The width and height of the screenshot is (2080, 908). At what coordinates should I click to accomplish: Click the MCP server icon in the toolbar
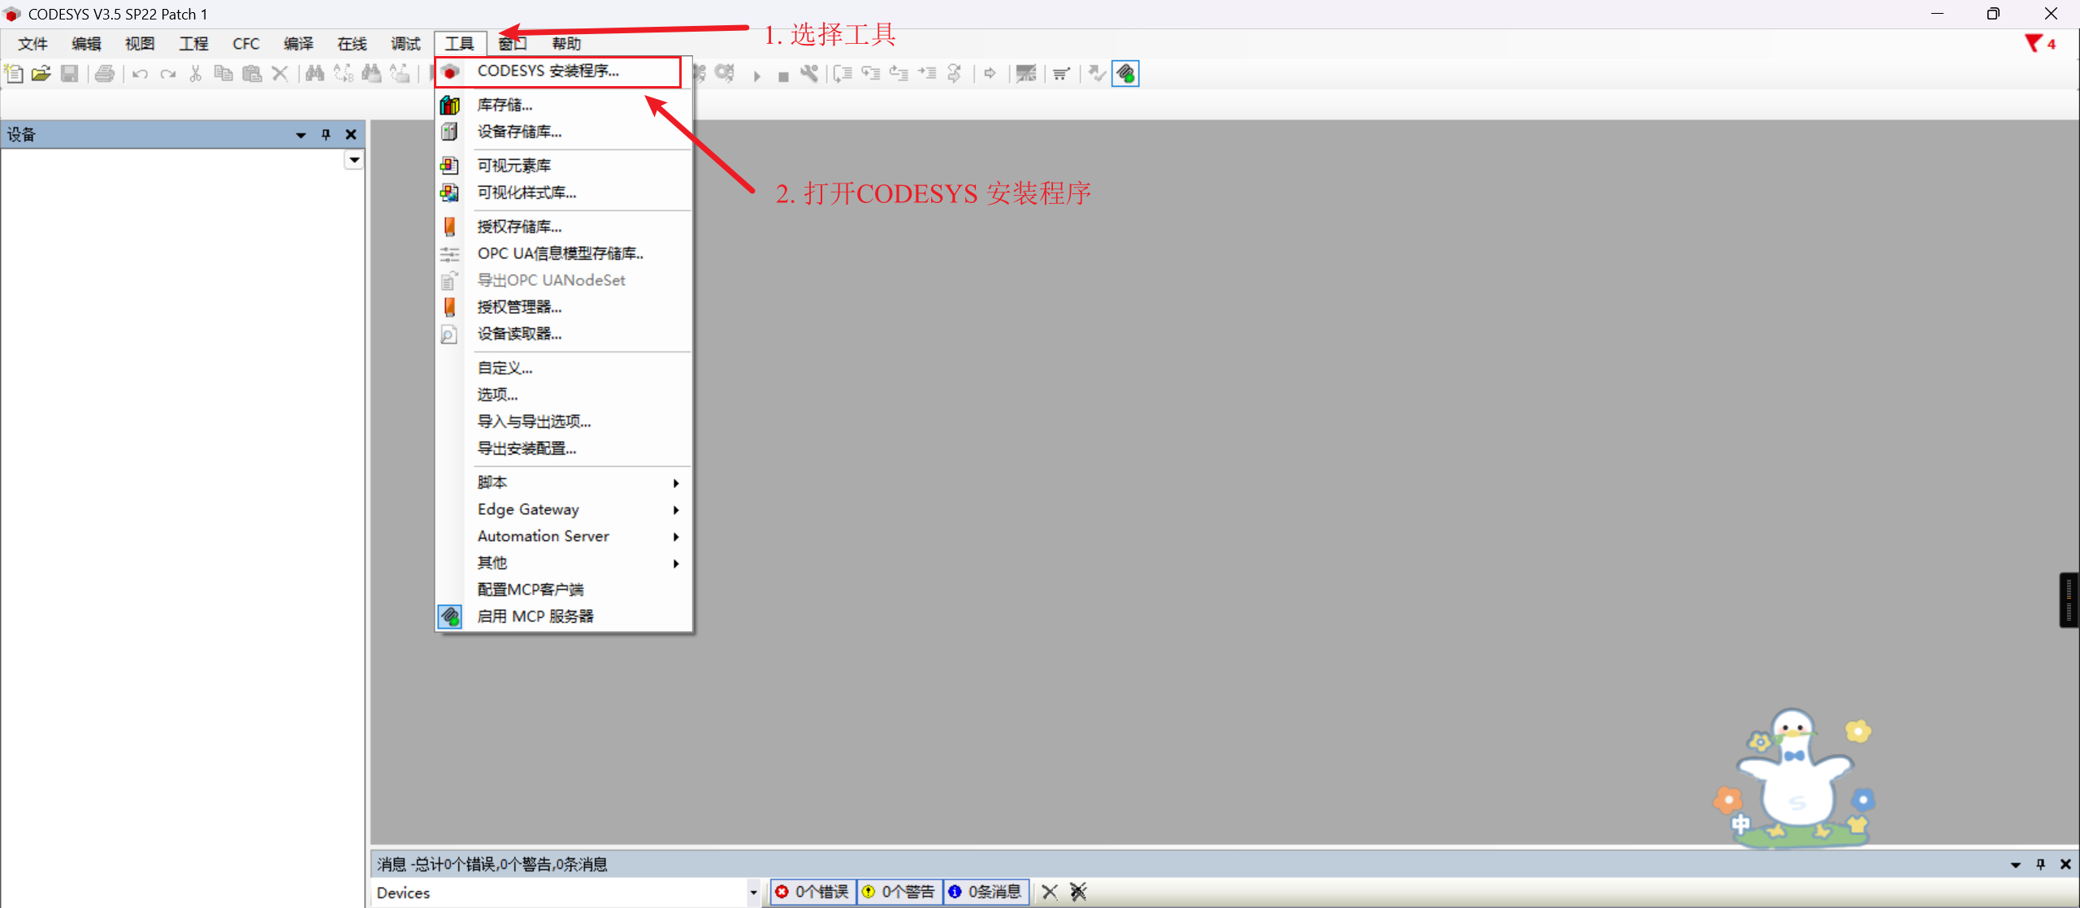[1125, 74]
